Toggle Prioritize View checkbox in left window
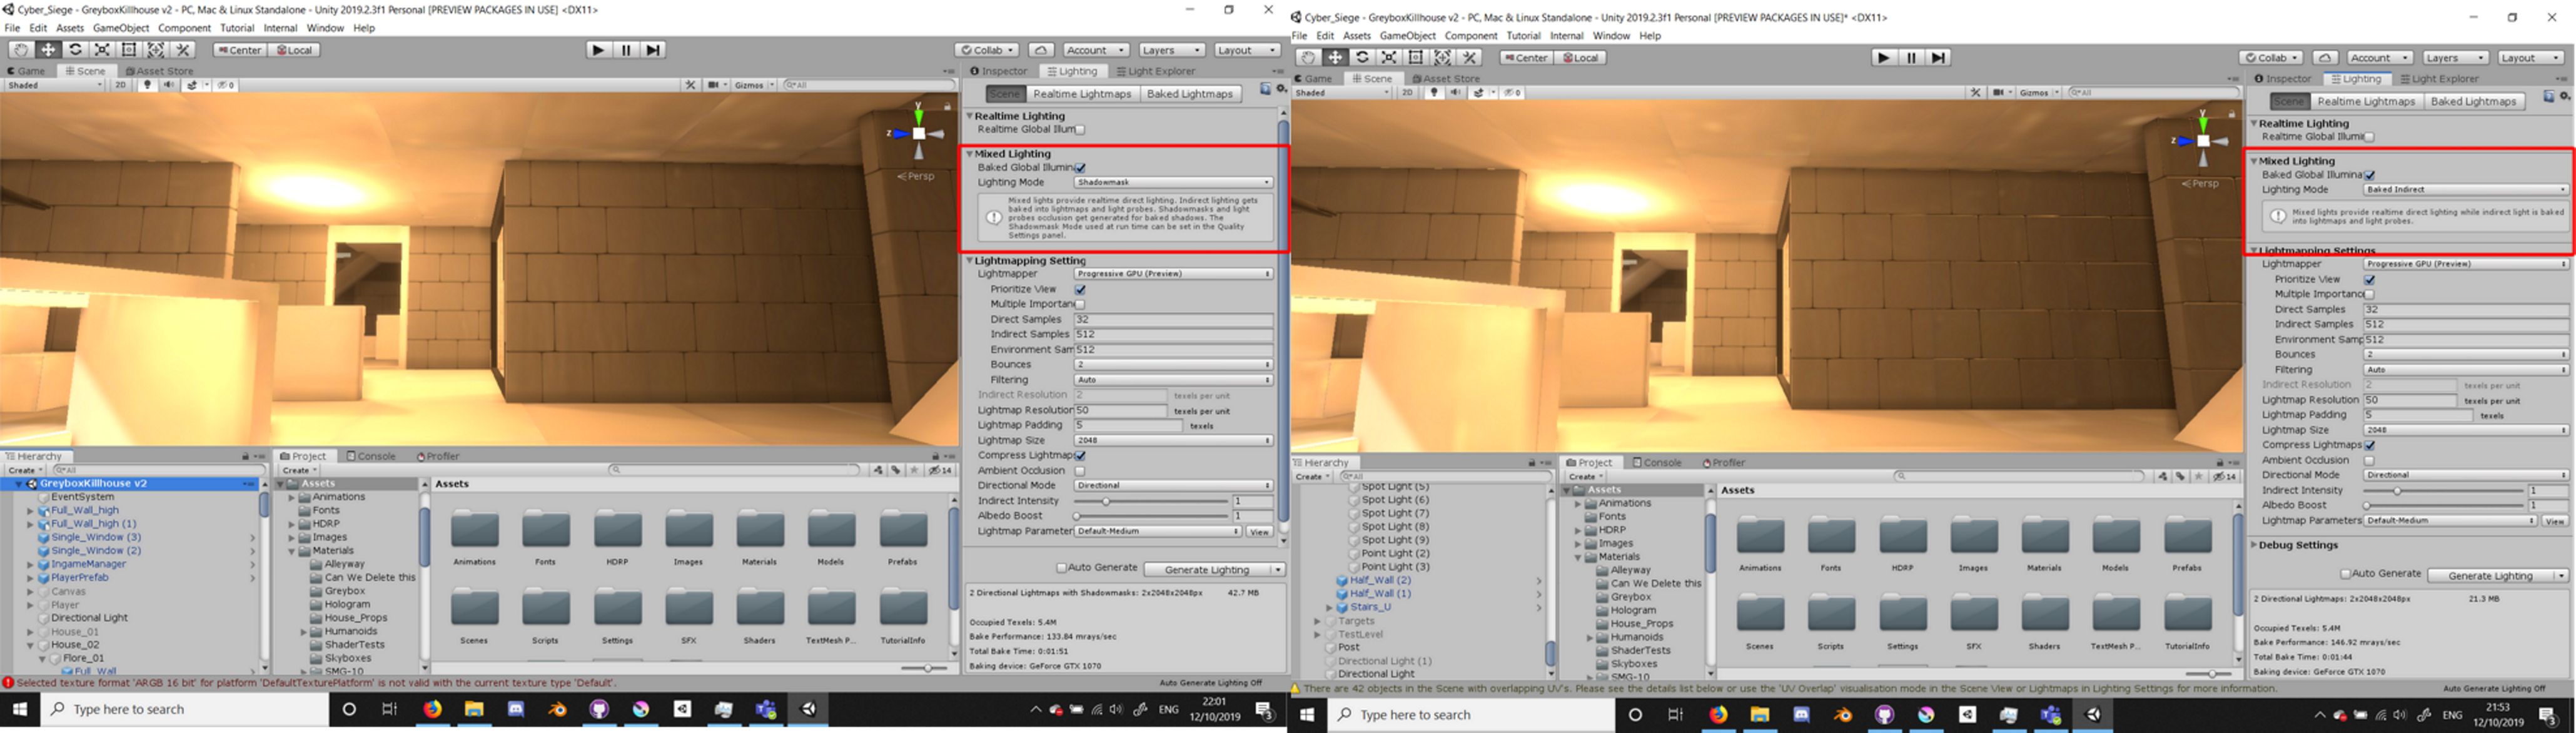Screen dimensions: 2576x733 1080,289
